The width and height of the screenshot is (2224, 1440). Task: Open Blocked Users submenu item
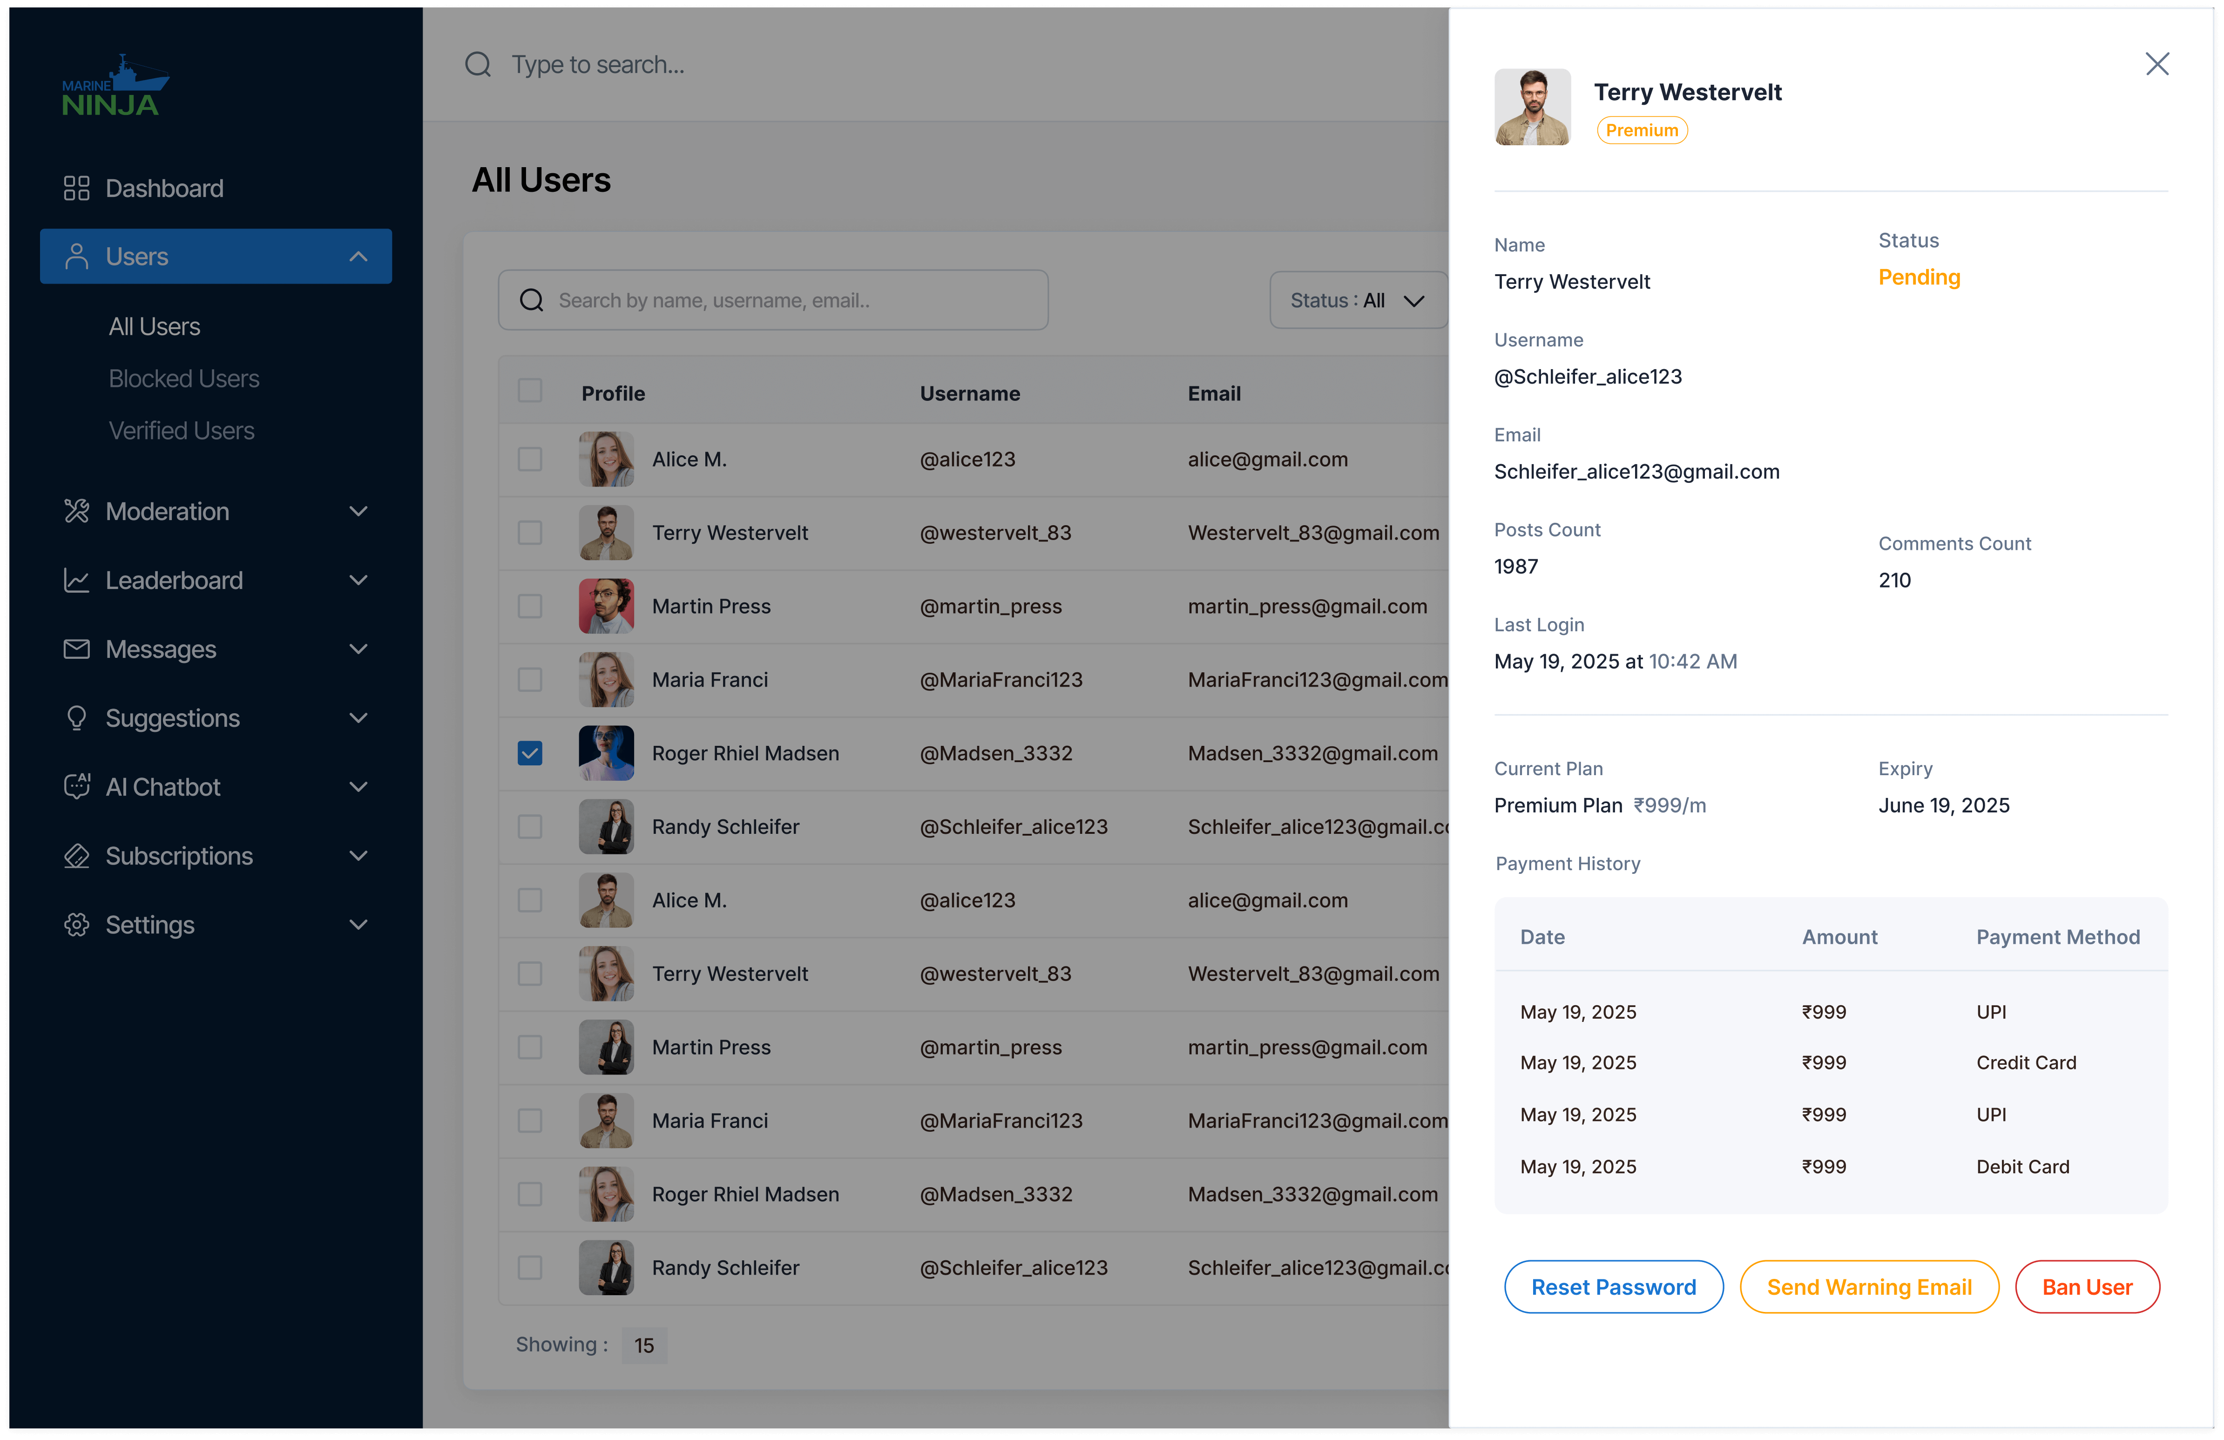tap(184, 379)
